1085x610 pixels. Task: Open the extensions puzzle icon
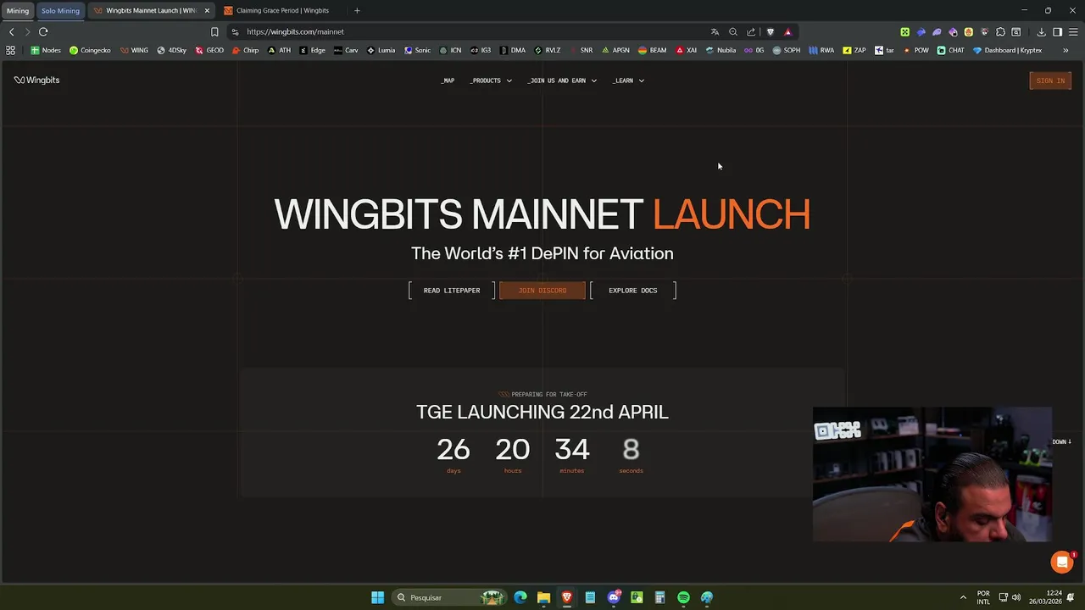click(1000, 32)
